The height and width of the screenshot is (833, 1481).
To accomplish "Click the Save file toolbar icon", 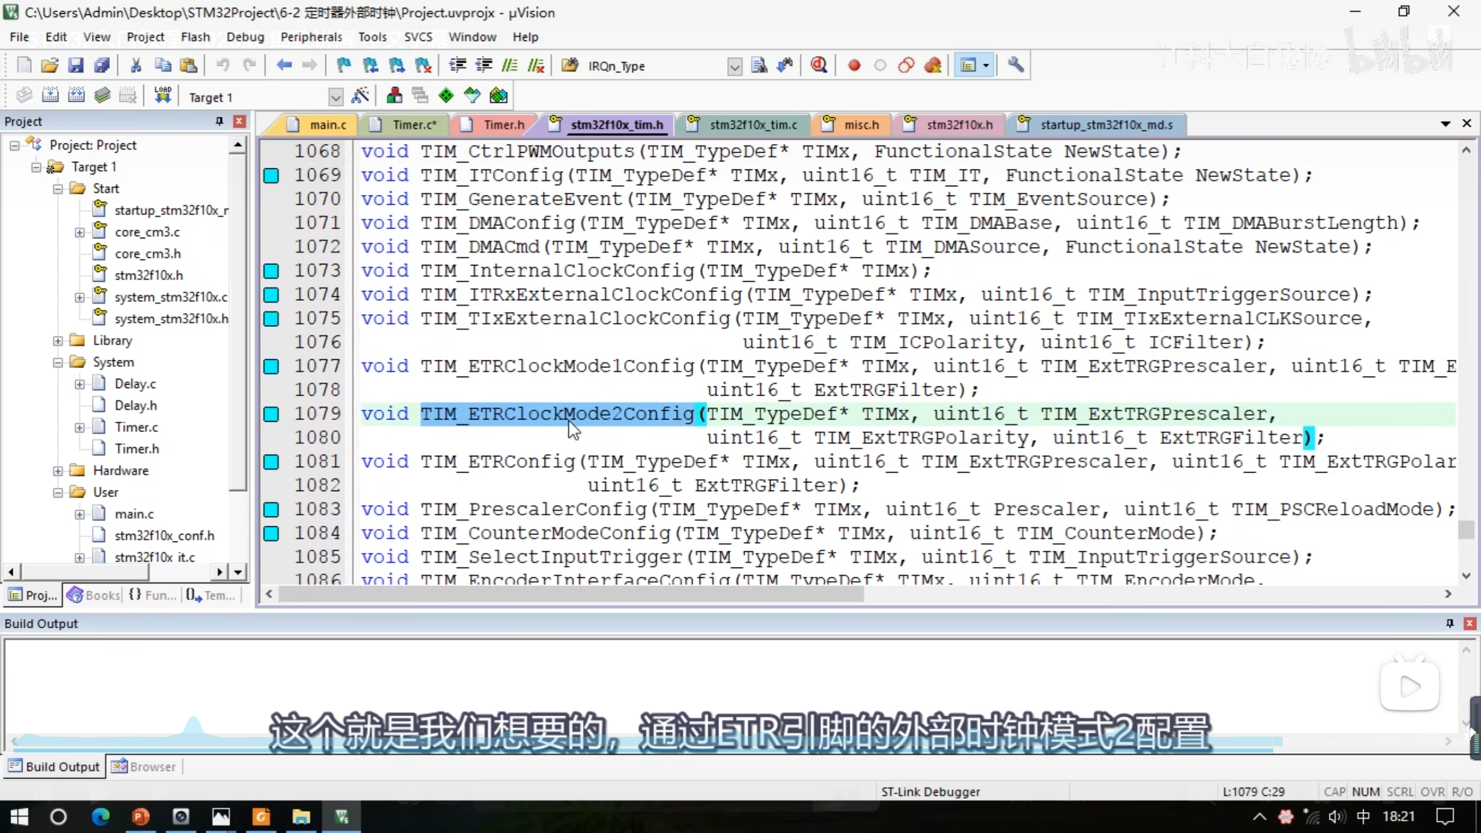I will 76,65.
